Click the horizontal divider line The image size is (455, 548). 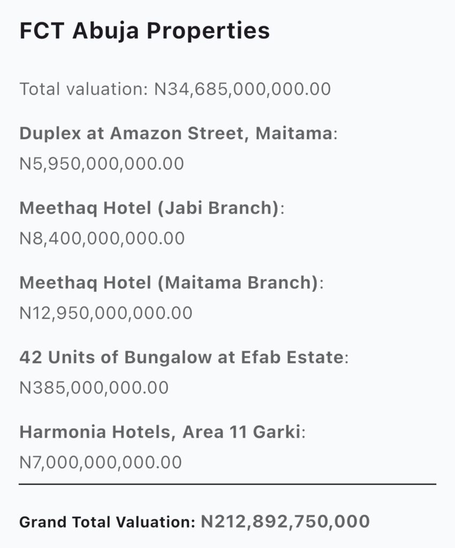pyautogui.click(x=227, y=484)
